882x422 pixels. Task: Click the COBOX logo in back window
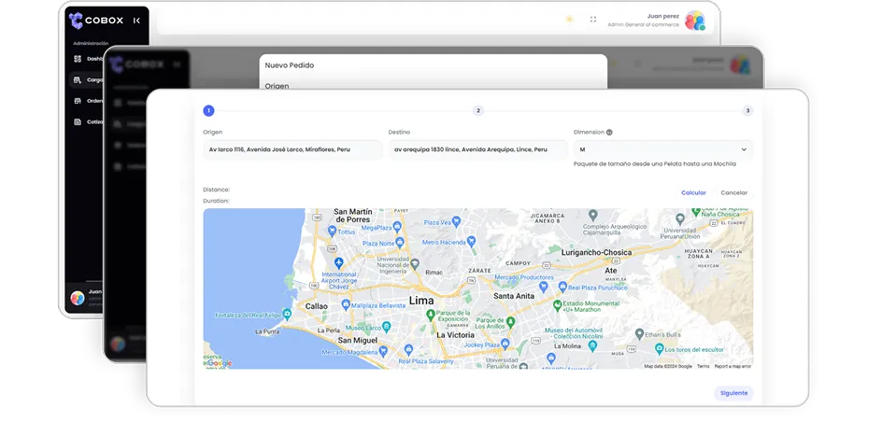[x=95, y=21]
